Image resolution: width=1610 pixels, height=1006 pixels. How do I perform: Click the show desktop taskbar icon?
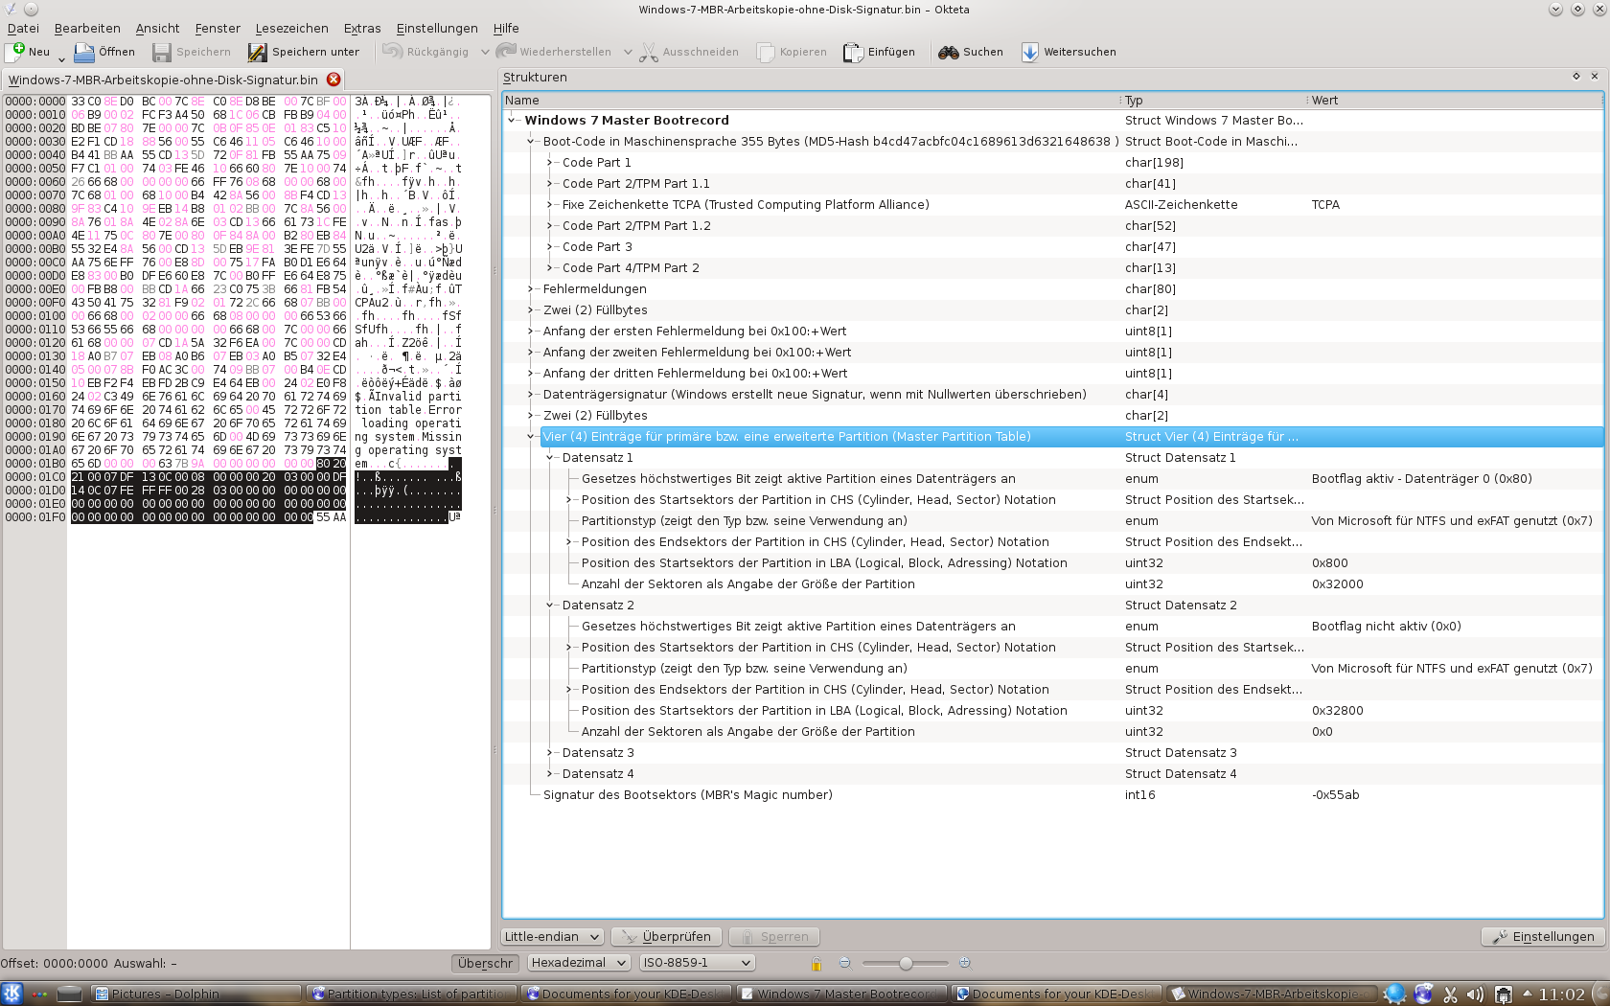tap(69, 994)
